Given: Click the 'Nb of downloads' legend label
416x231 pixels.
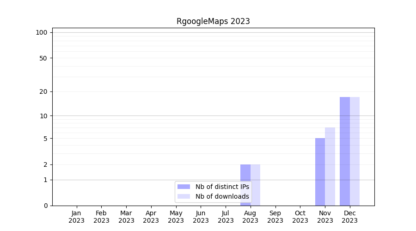Looking at the screenshot, I should 222,196.
